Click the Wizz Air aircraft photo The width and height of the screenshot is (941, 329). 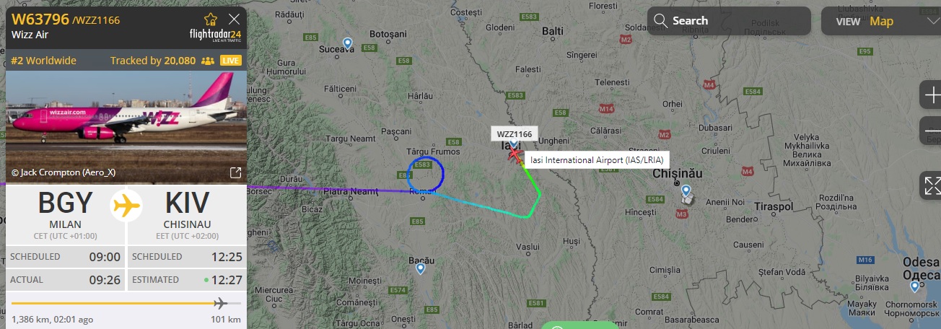click(x=126, y=126)
